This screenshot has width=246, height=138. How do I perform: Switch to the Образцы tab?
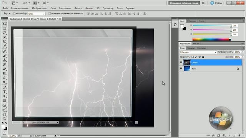point(191,21)
